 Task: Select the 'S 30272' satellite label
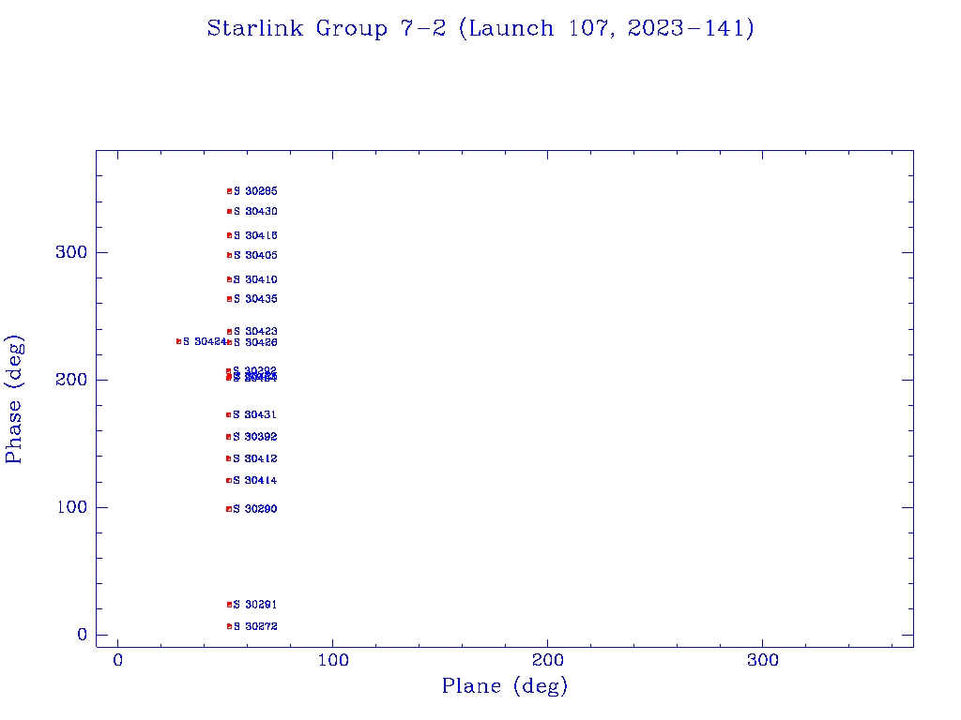coord(255,626)
